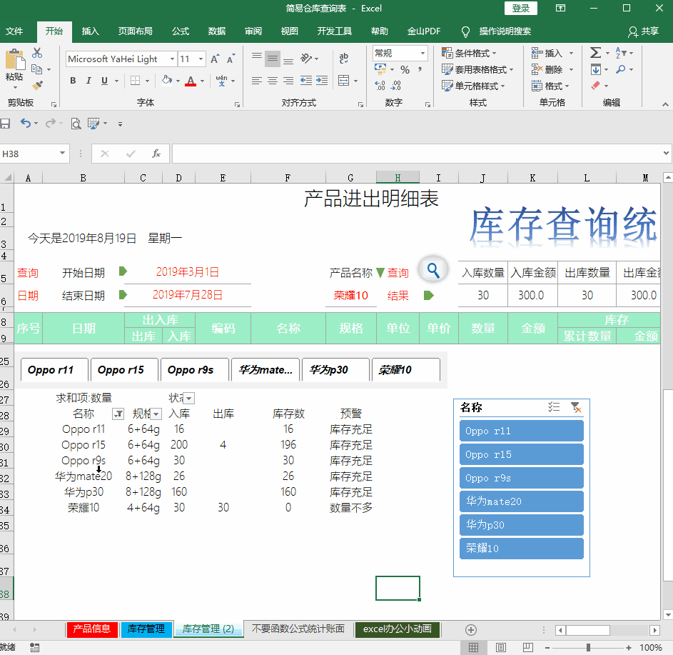
Task: Open number format 常规 dropdown
Action: click(x=422, y=54)
